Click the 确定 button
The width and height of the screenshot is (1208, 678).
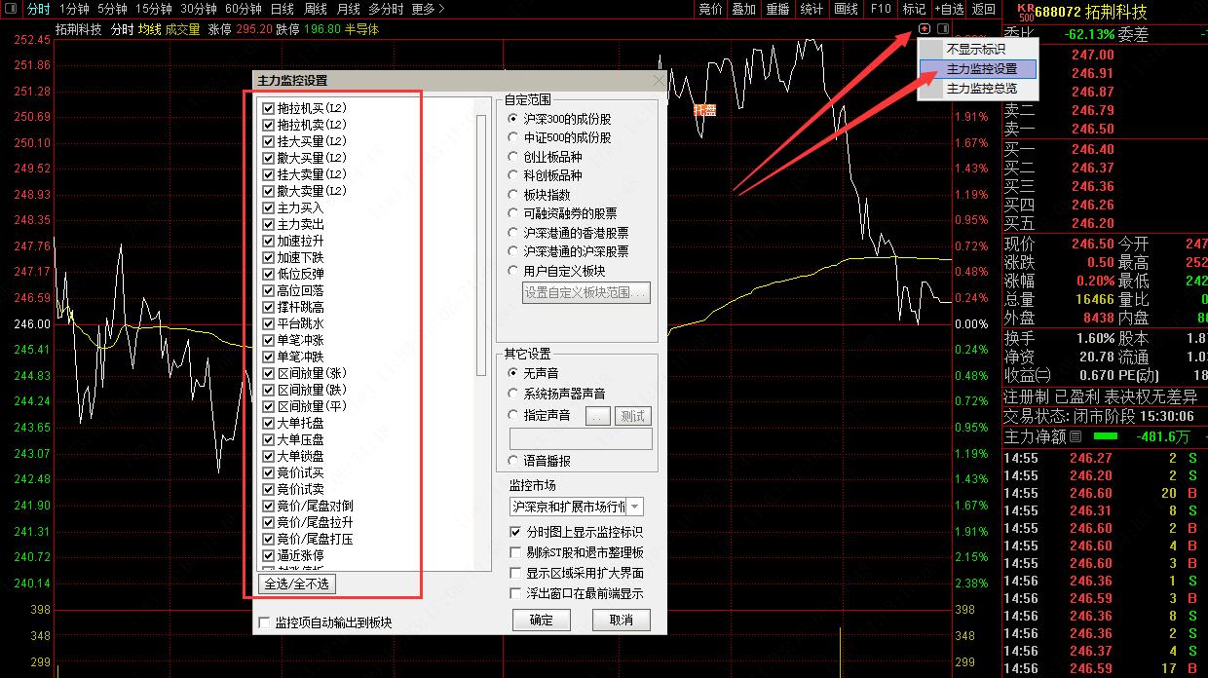point(541,620)
